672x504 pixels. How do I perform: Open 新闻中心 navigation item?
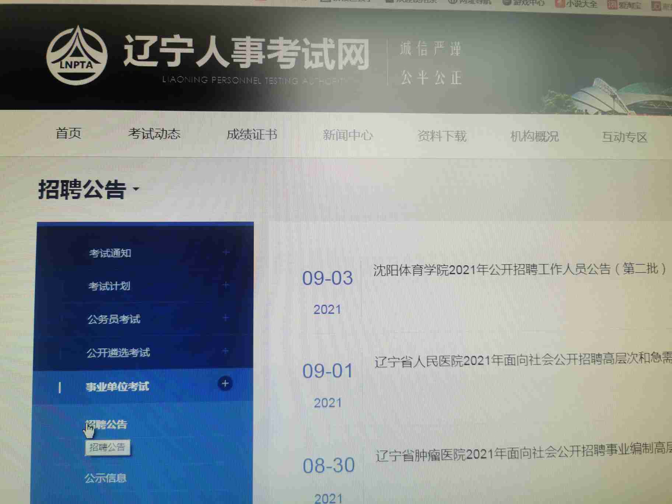[x=347, y=135]
